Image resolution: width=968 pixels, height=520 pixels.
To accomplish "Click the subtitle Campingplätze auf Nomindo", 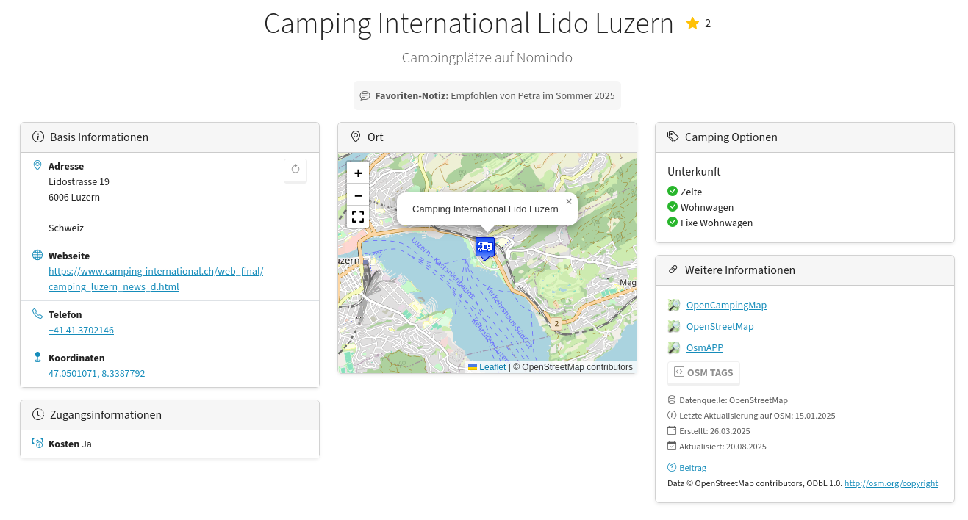I will [x=487, y=57].
